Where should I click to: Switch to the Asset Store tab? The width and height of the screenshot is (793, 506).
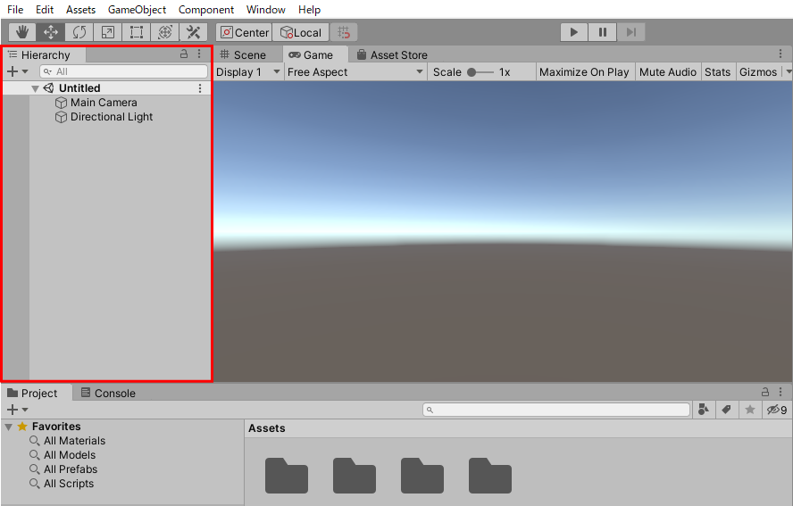point(392,54)
